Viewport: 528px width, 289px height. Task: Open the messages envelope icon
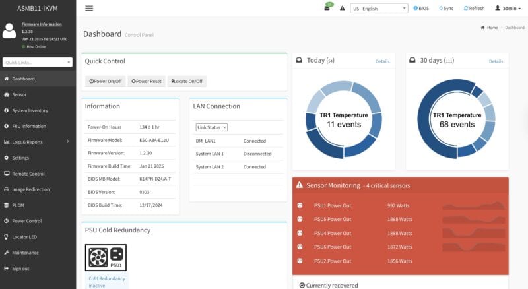pyautogui.click(x=327, y=8)
